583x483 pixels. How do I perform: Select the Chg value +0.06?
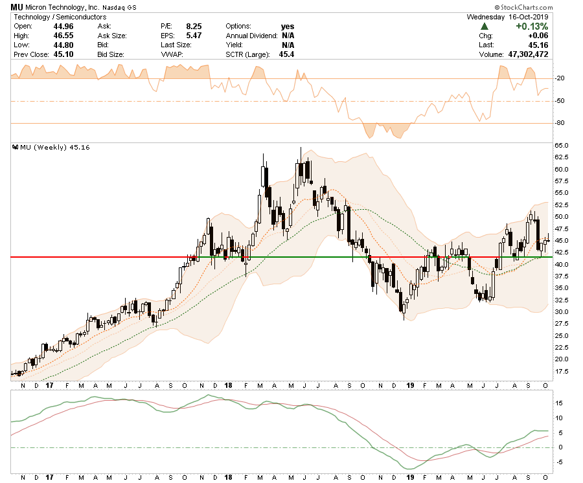coord(538,36)
